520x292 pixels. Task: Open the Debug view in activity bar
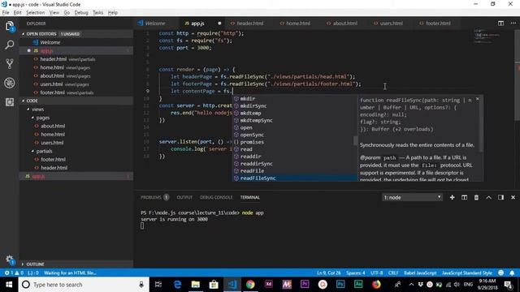click(10, 83)
